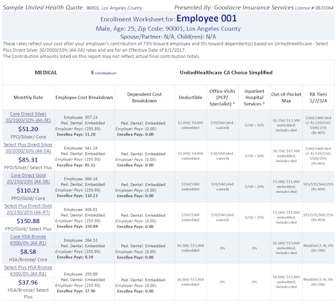
Task: Select the $85.31 monthly rate
Action: pyautogui.click(x=28, y=160)
